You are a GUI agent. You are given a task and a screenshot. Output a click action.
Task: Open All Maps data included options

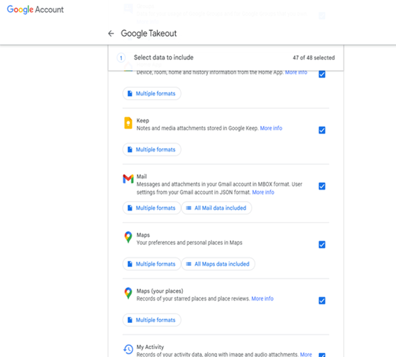pyautogui.click(x=218, y=264)
